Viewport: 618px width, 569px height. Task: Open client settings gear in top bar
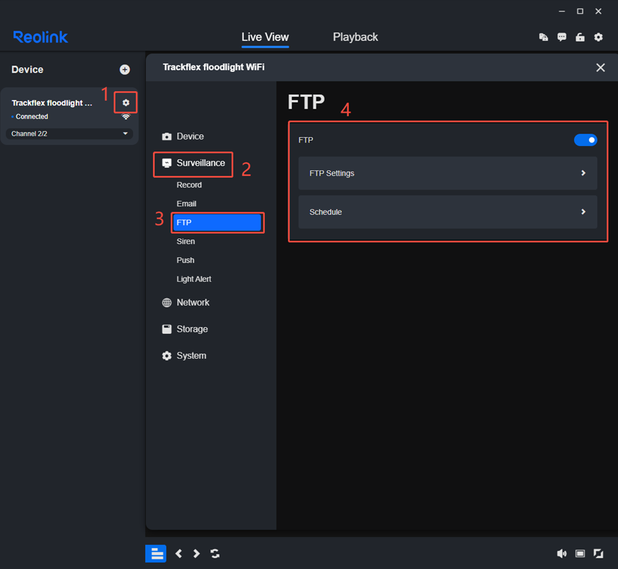[x=598, y=37]
